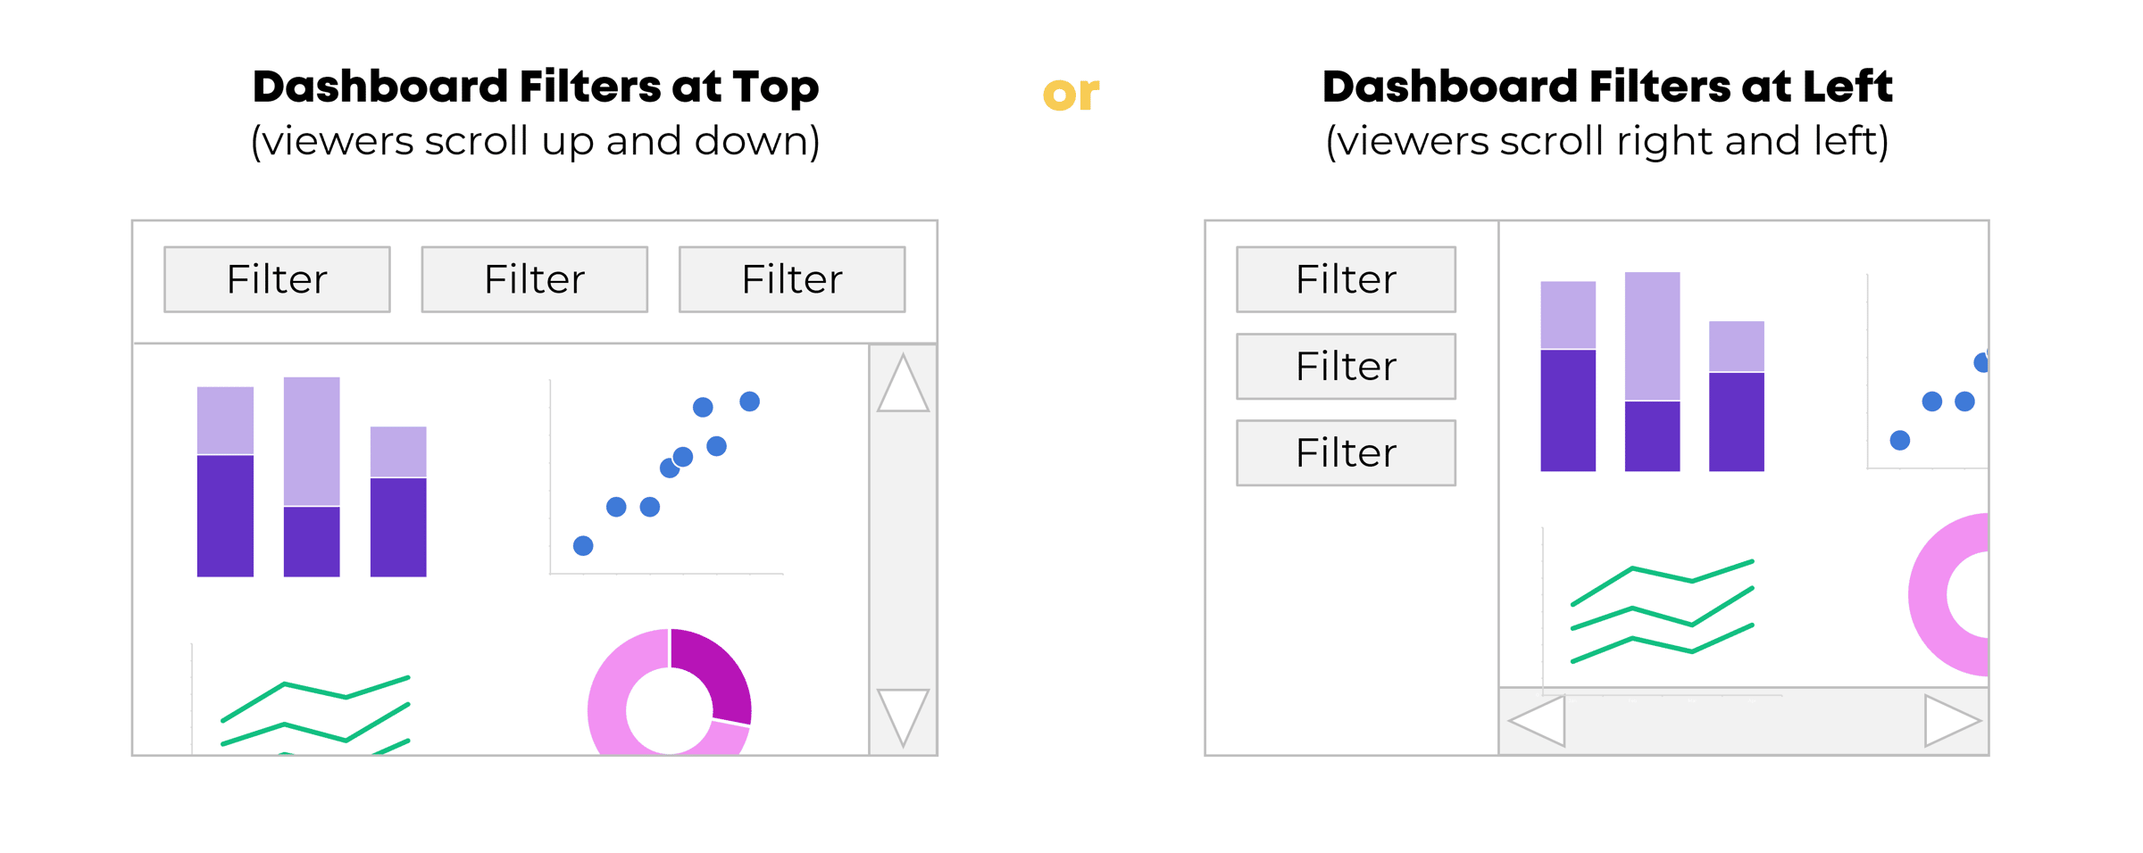Click the "Dashboard Filters at Left" heading
The height and width of the screenshot is (853, 2143).
click(x=1606, y=87)
